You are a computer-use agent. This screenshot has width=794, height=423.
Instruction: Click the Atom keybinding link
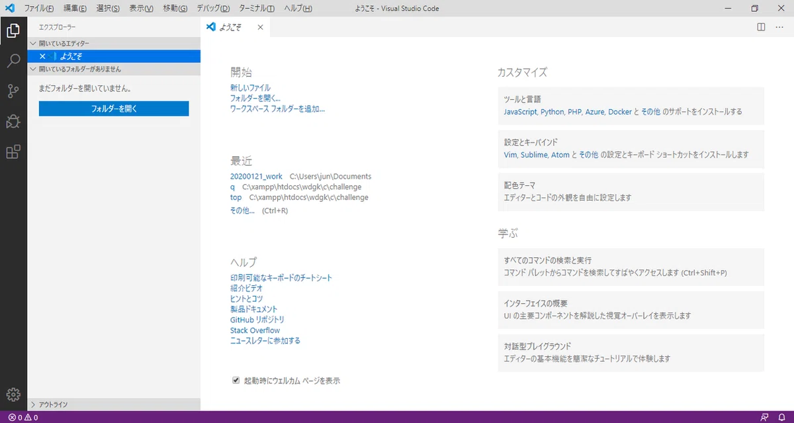pyautogui.click(x=560, y=154)
